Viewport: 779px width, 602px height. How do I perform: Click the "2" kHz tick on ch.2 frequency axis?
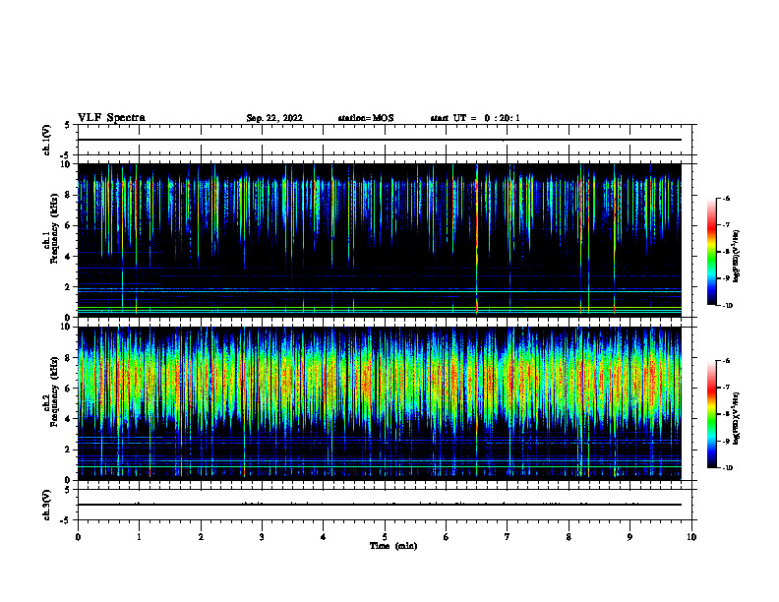click(69, 450)
